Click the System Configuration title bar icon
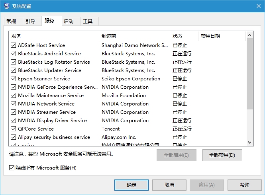Image resolution: width=265 pixels, height=195 pixels. tap(6, 6)
